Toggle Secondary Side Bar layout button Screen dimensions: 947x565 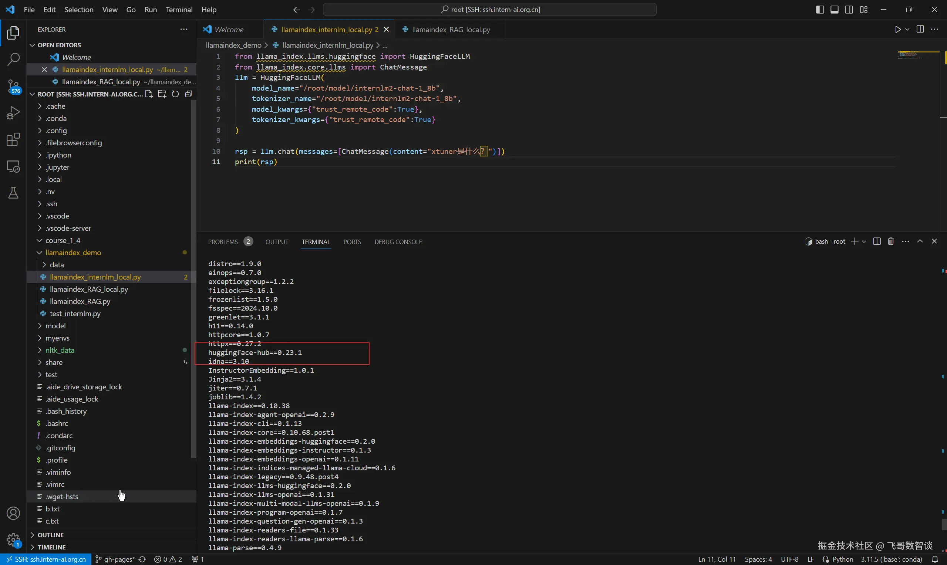point(849,10)
